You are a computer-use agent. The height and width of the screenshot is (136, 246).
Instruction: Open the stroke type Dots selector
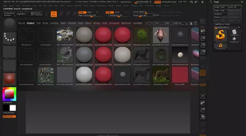pyautogui.click(x=9, y=38)
